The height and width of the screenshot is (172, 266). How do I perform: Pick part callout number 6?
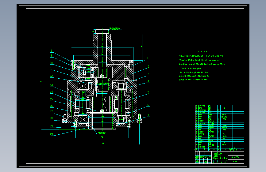148,105
